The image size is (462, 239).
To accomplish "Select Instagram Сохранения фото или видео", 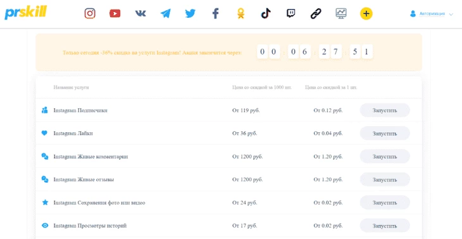I will pos(99,203).
